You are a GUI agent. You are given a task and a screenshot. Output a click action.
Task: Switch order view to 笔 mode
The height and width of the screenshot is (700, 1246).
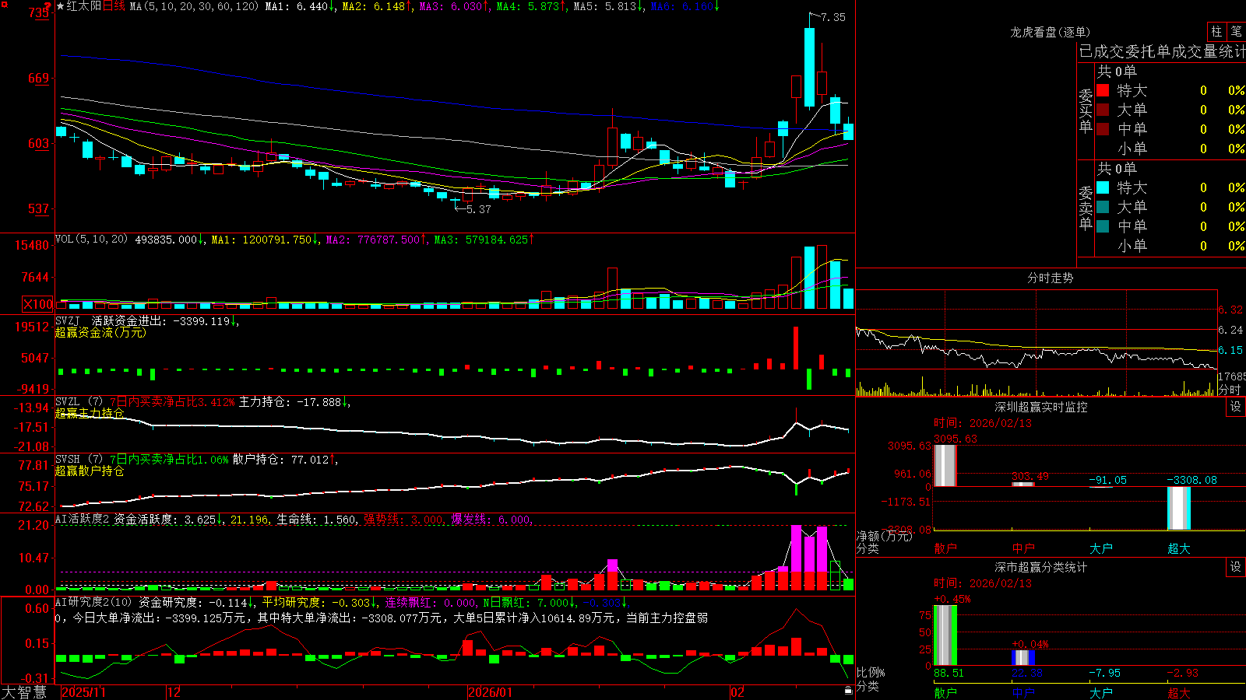[x=1236, y=31]
